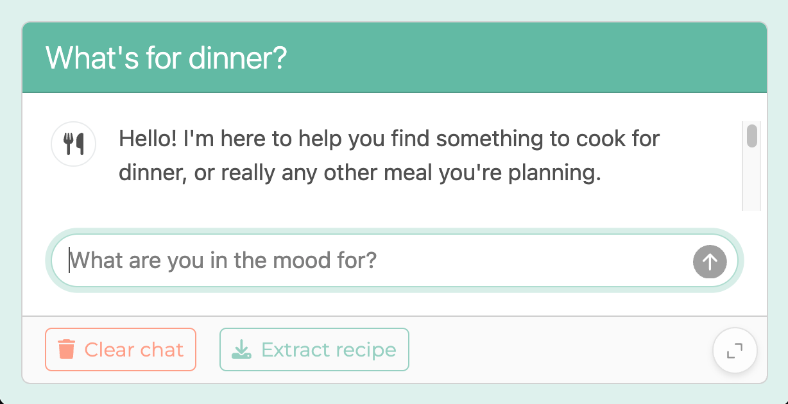Click the scrollbar track below the thumb
Image resolution: width=788 pixels, height=404 pixels.
[x=751, y=186]
